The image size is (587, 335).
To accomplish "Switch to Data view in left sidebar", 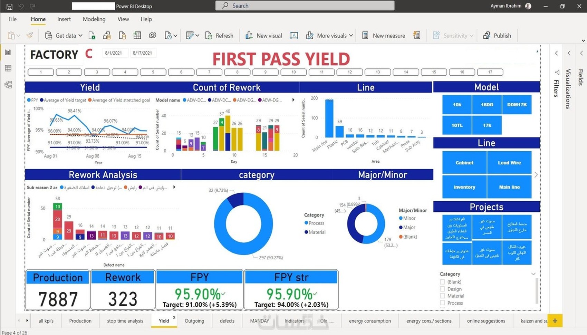I will click(x=8, y=68).
